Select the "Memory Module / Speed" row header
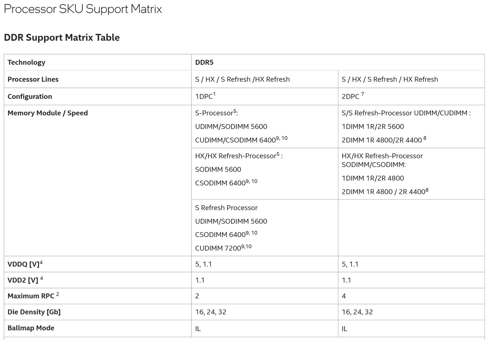The height and width of the screenshot is (340, 487). pos(47,113)
